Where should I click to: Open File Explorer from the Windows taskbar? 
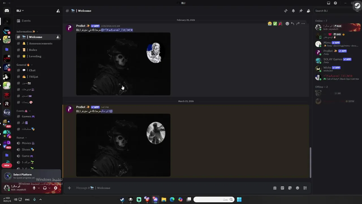tap(164, 199)
